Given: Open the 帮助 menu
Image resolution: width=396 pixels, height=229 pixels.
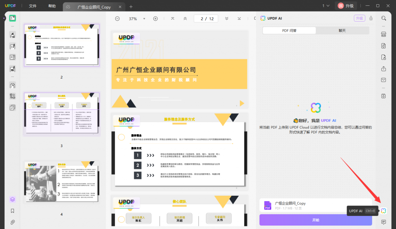Looking at the screenshot, I should pos(52,6).
